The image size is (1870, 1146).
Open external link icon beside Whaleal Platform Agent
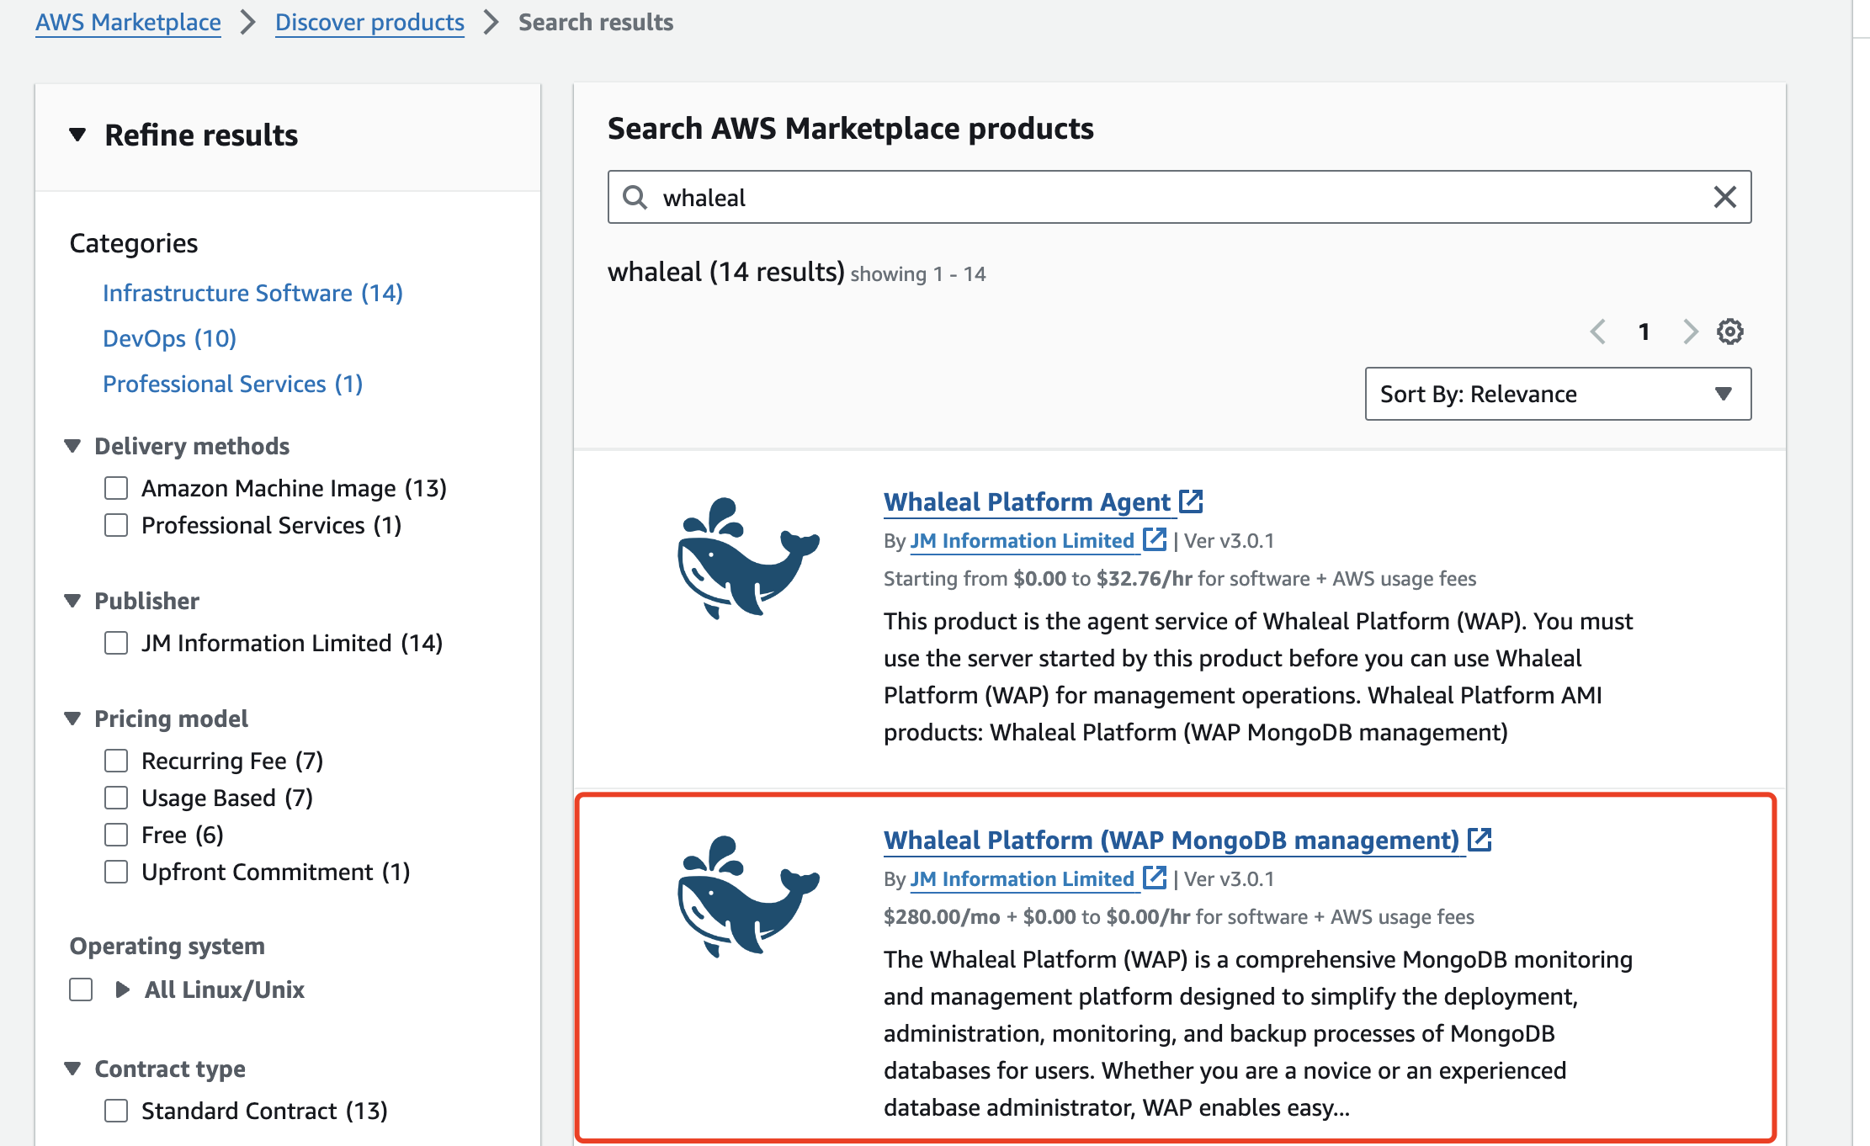pyautogui.click(x=1191, y=501)
